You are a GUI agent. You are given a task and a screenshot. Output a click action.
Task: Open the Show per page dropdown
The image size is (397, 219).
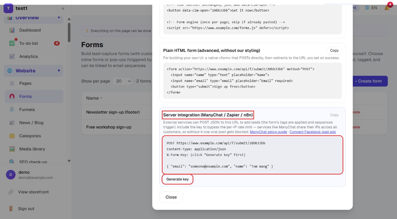122,81
